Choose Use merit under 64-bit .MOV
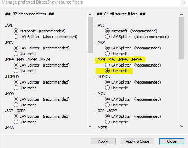Screen dimensions: 188x148 pos(107,105)
